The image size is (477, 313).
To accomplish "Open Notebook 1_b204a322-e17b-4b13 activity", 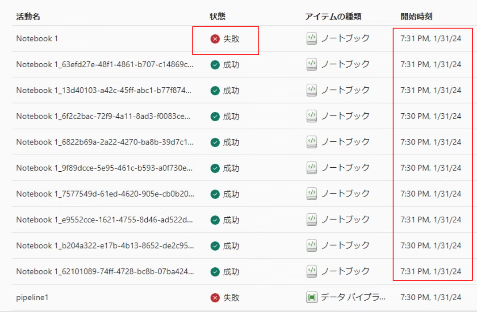I will coord(105,245).
